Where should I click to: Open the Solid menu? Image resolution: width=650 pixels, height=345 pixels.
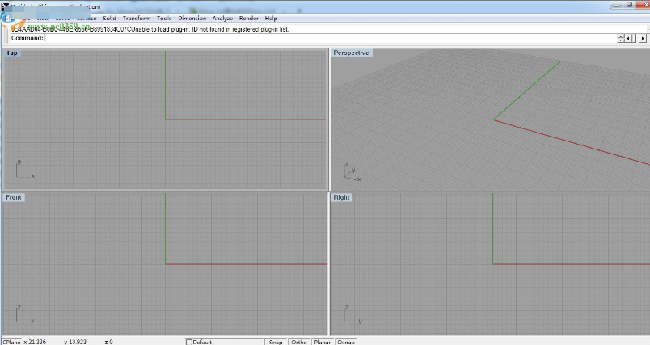(109, 18)
